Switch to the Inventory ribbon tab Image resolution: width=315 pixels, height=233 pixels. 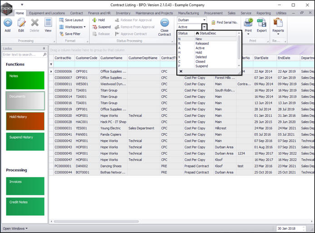[x=123, y=13]
